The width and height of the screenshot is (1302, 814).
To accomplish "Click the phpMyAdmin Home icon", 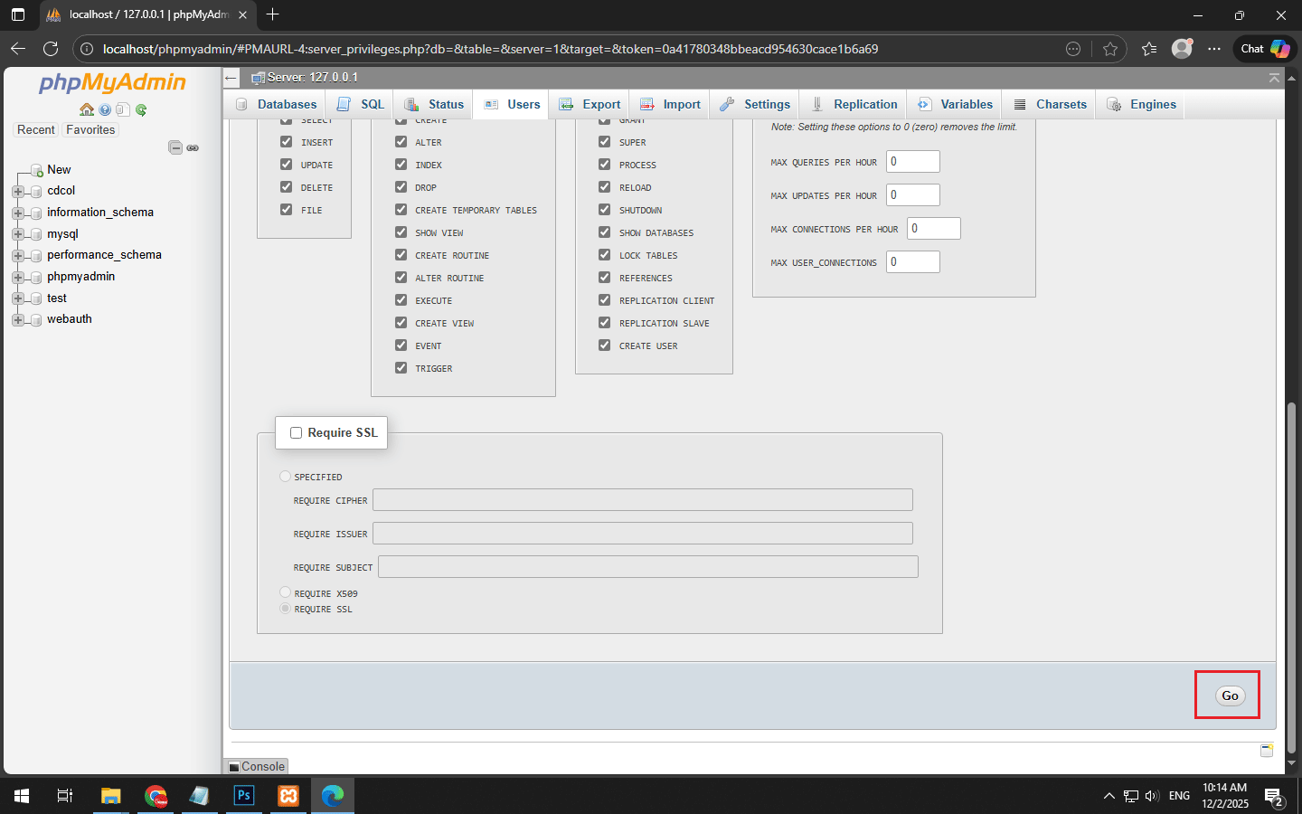I will (x=87, y=109).
